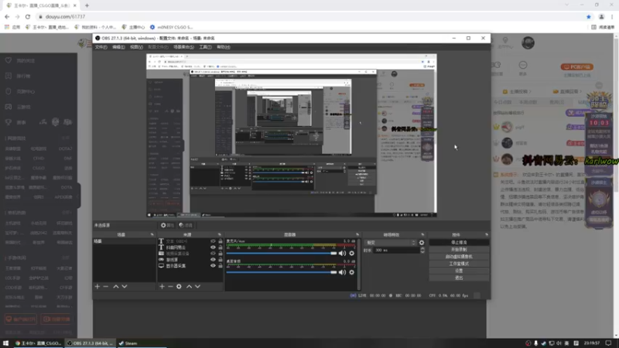Move the selected source up

point(189,286)
